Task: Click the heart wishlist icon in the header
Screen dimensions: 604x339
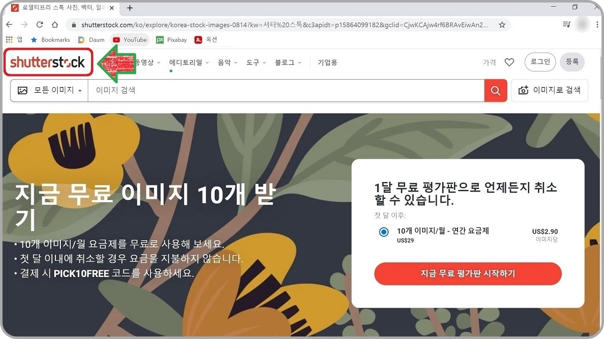Action: coord(509,62)
